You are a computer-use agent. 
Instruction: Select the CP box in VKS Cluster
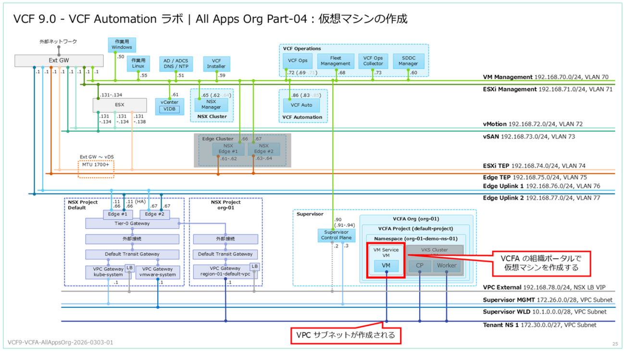pyautogui.click(x=420, y=266)
